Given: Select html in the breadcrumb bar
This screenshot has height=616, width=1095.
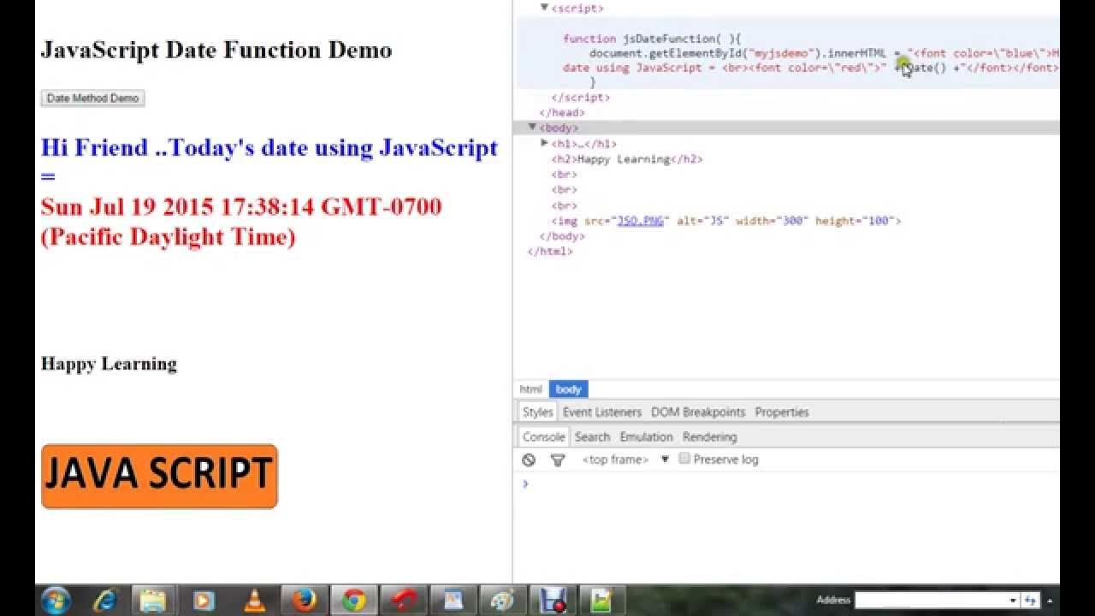Looking at the screenshot, I should [x=531, y=389].
